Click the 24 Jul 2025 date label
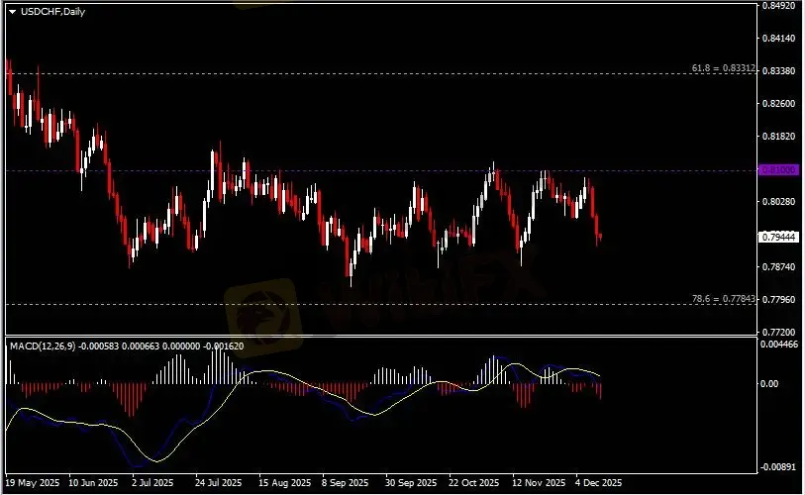Screen dimensions: 805x495 point(218,483)
